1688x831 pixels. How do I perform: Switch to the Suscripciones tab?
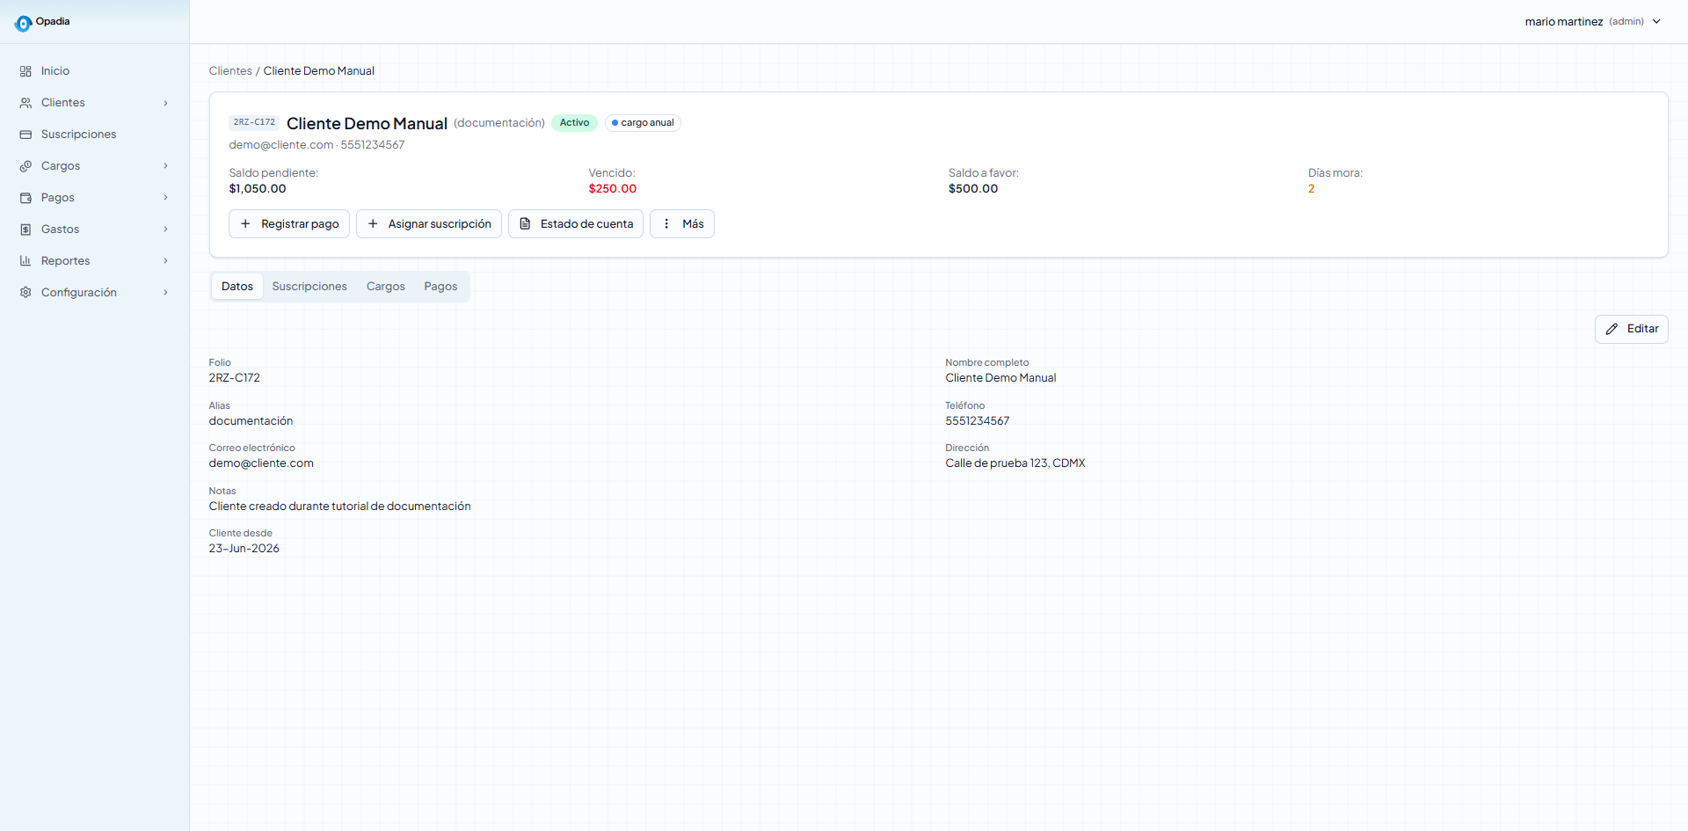coord(309,287)
